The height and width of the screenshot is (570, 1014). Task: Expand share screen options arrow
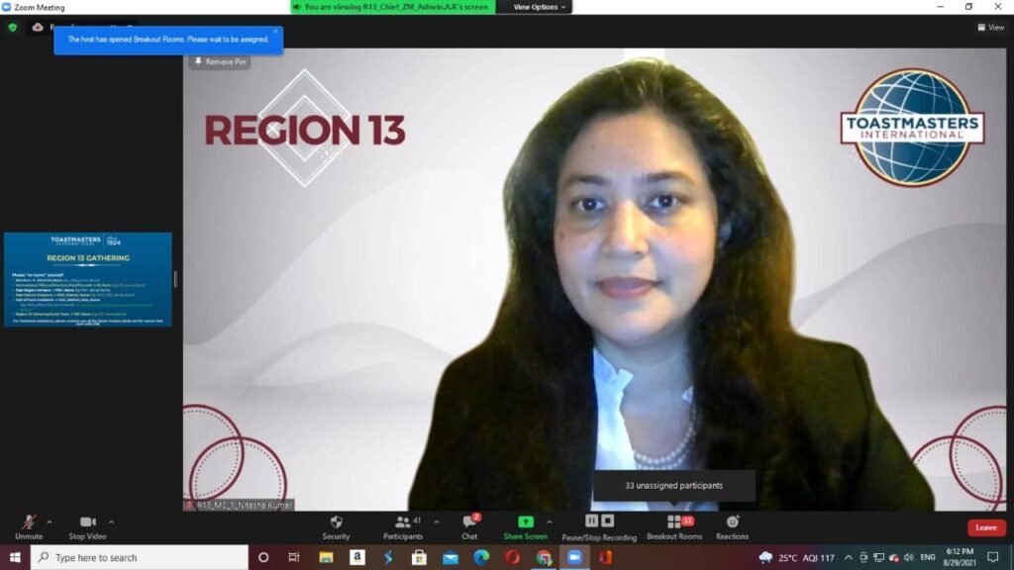click(x=550, y=522)
